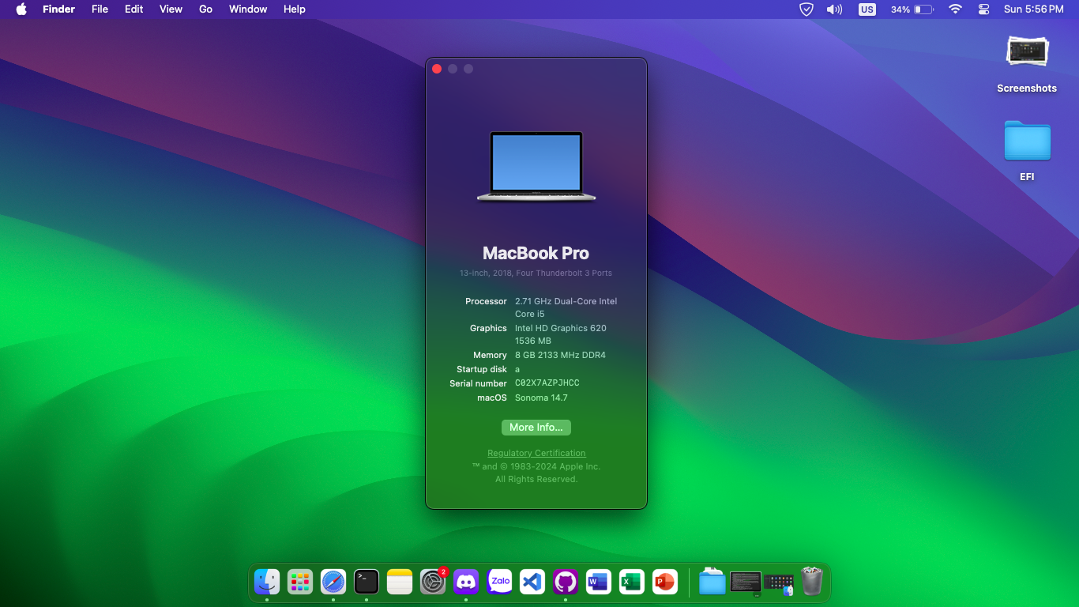Open the sound volume menu bar icon
Screen dimensions: 1079x607
834,9
